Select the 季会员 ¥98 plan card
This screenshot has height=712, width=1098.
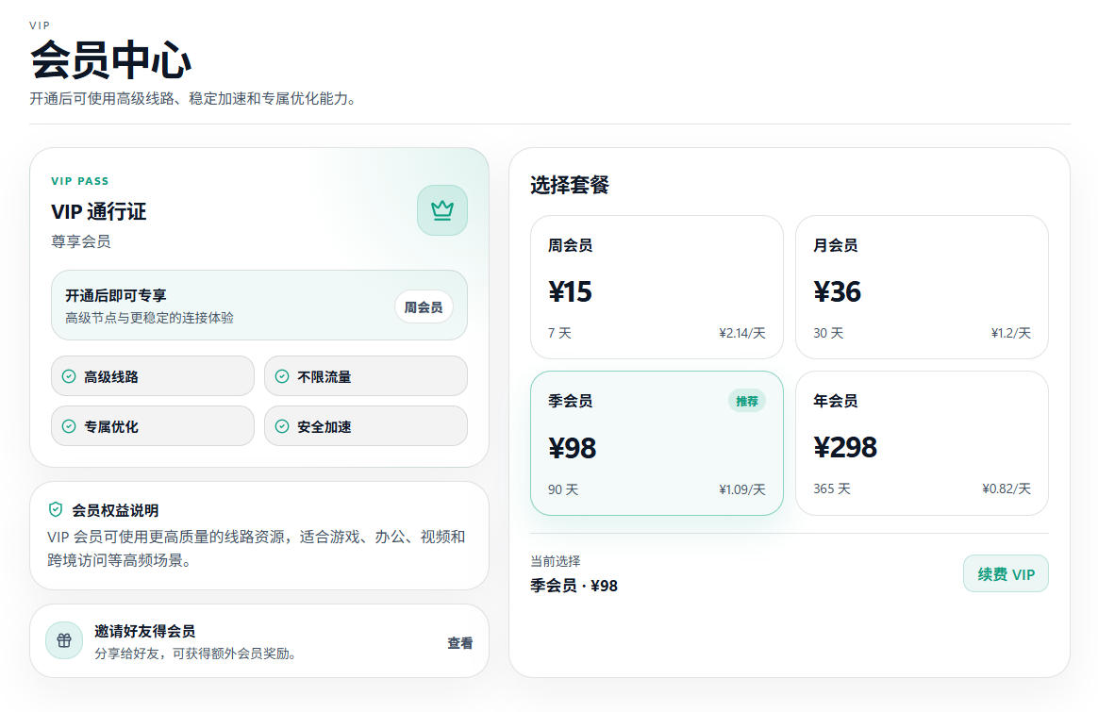click(x=657, y=443)
